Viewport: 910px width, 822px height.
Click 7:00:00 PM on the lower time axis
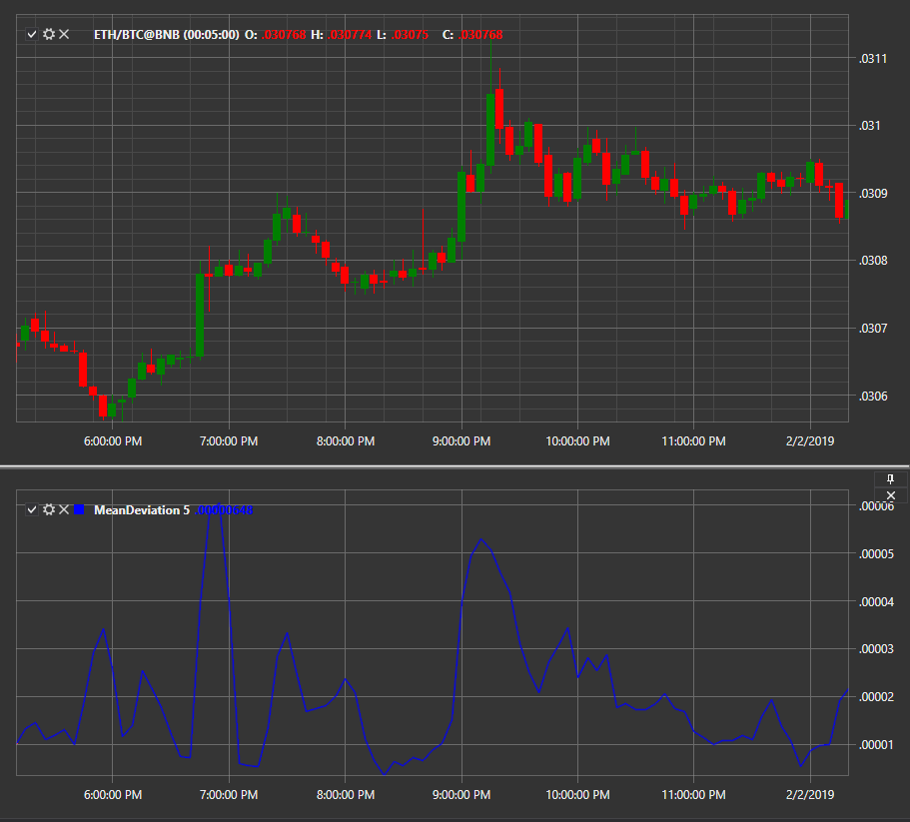(x=229, y=795)
